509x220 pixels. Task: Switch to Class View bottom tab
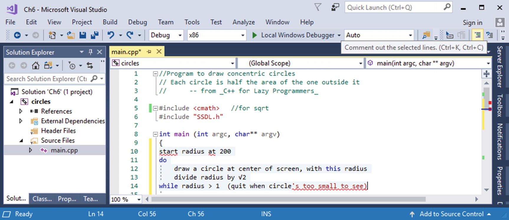[x=42, y=199]
